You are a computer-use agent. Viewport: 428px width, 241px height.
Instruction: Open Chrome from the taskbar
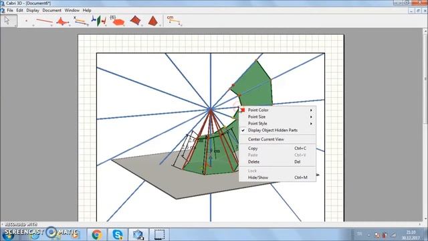[x=96, y=234]
